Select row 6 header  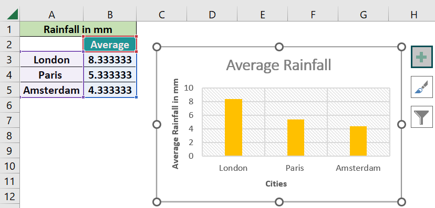(9, 105)
